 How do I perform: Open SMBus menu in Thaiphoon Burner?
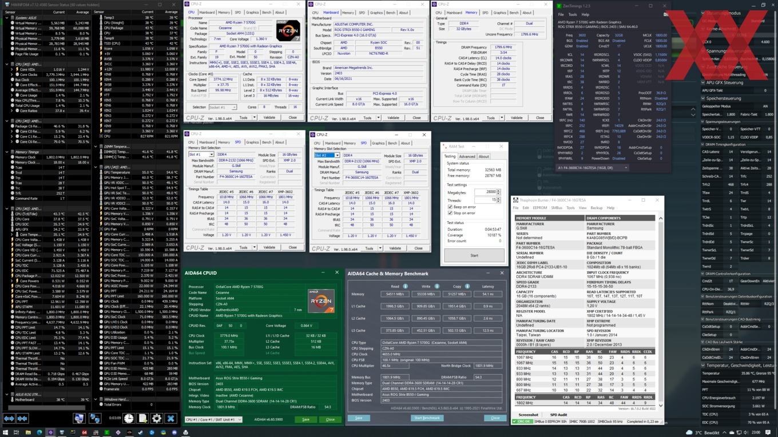[x=557, y=208]
